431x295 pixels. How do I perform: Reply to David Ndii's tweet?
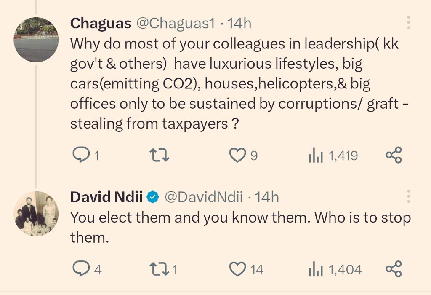(80, 269)
